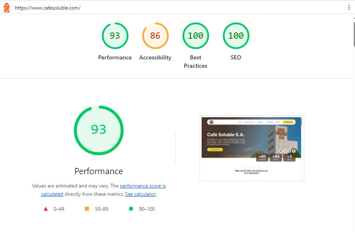Screen dimensions: 355x232
Task: Jump to Best Practices via its label
Action: tap(195, 62)
